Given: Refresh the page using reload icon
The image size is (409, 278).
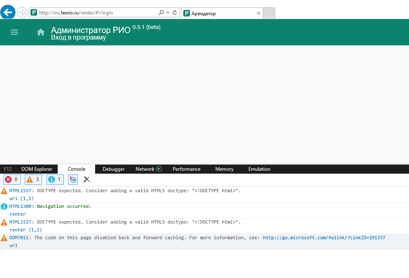Looking at the screenshot, I should 175,13.
